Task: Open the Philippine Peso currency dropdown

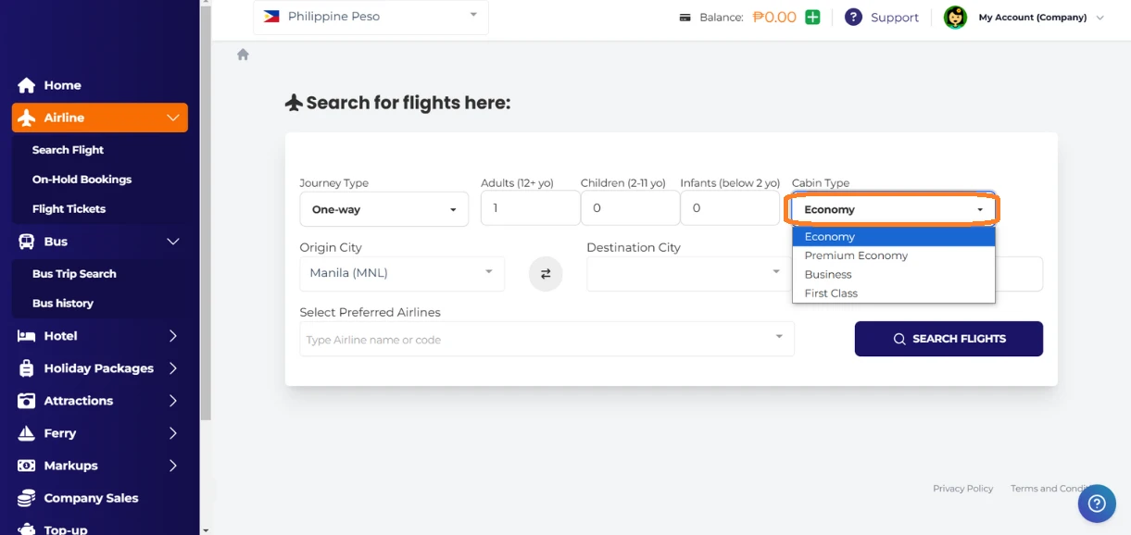Action: tap(371, 17)
